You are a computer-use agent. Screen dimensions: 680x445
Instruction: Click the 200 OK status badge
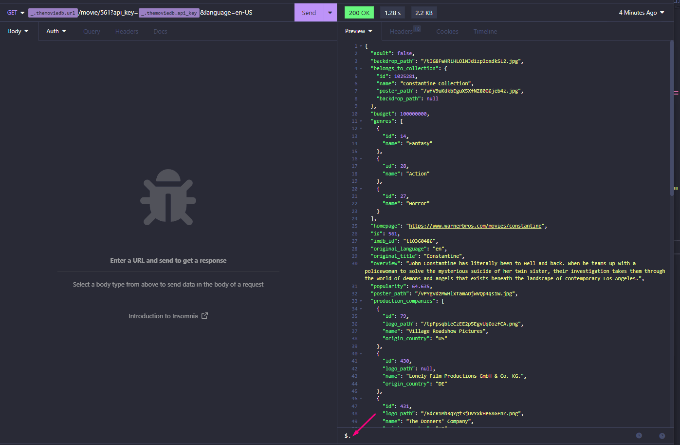pyautogui.click(x=359, y=13)
